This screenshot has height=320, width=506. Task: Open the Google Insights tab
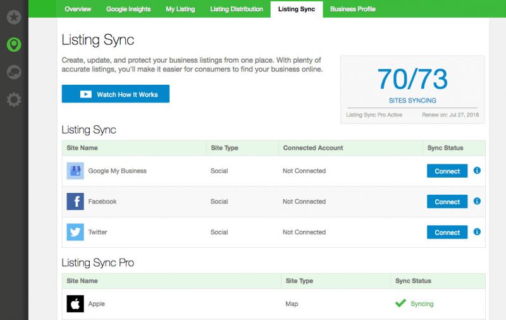coord(128,9)
